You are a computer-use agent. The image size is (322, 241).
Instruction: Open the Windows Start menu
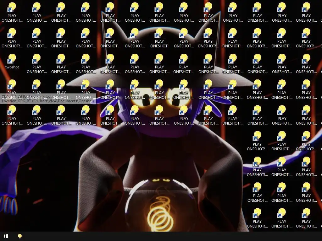pyautogui.click(x=6, y=236)
